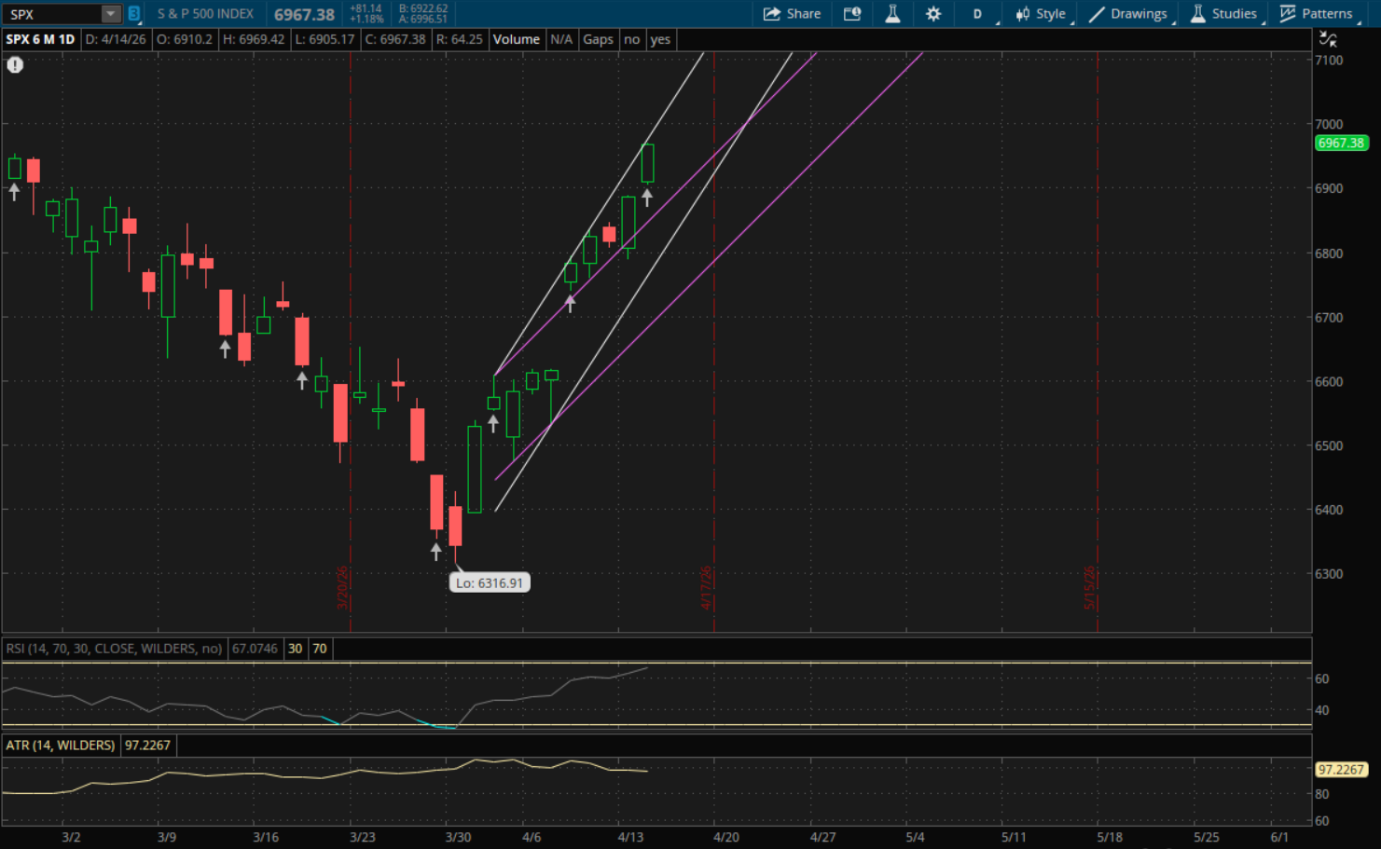Screen dimensions: 1381x849
Task: Click the 'Lo: 6316.91' price bubble
Action: [490, 583]
